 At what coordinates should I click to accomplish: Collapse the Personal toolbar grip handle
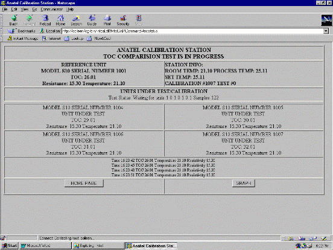pos(1,39)
